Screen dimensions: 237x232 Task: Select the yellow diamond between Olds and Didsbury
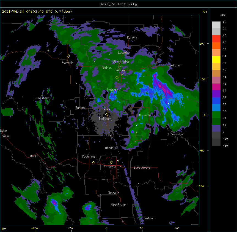107,115
